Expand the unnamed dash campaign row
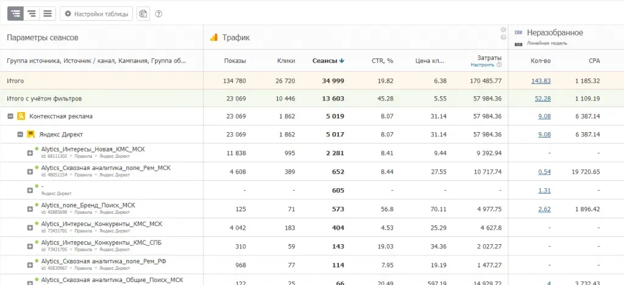 (30, 191)
